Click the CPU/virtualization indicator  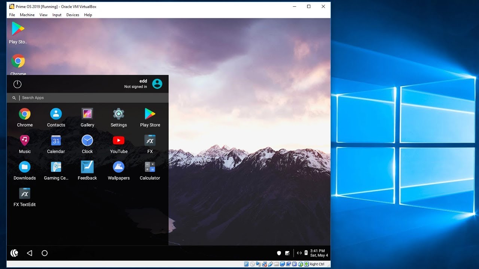tap(294, 264)
